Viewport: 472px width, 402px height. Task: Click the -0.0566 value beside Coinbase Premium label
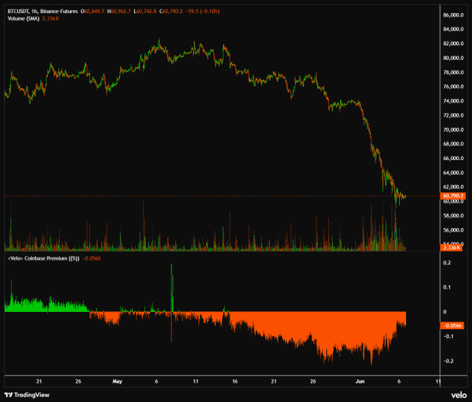coord(92,259)
